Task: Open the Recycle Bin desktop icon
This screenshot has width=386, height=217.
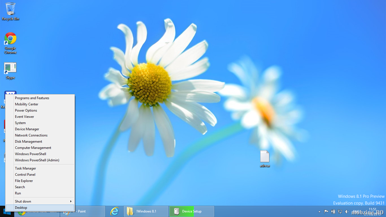Action: coord(10,12)
